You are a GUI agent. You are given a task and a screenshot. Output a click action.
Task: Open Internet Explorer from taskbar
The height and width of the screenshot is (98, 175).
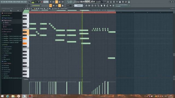click(7, 96)
